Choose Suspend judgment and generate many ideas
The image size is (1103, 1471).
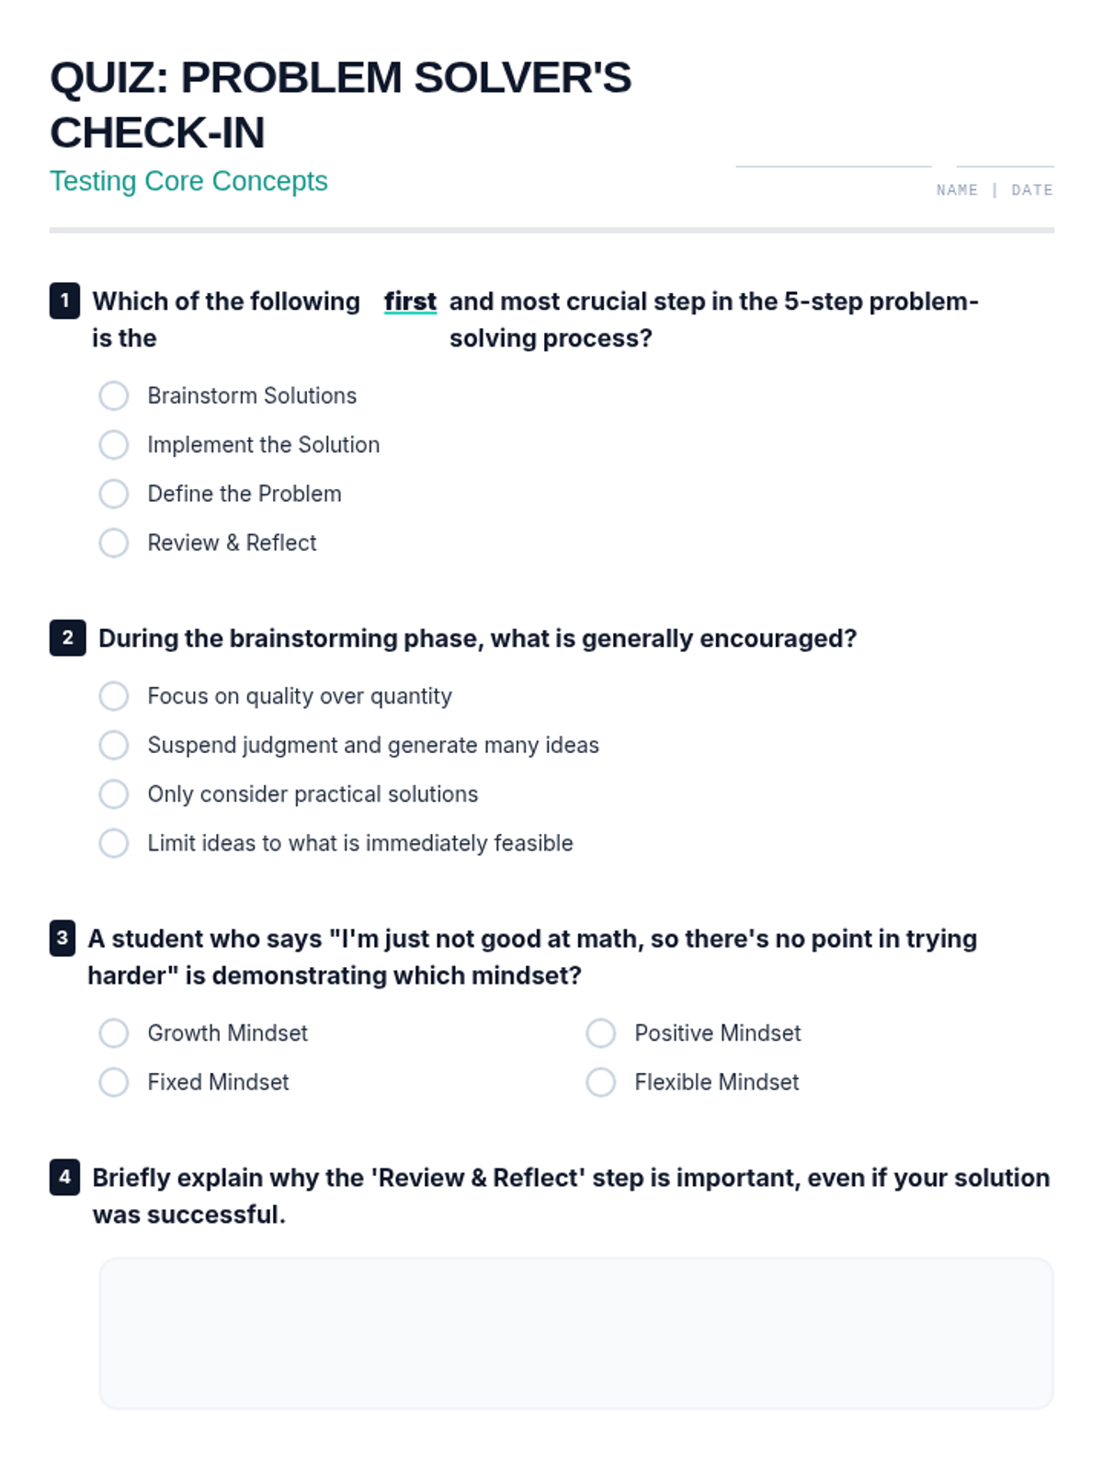(114, 746)
